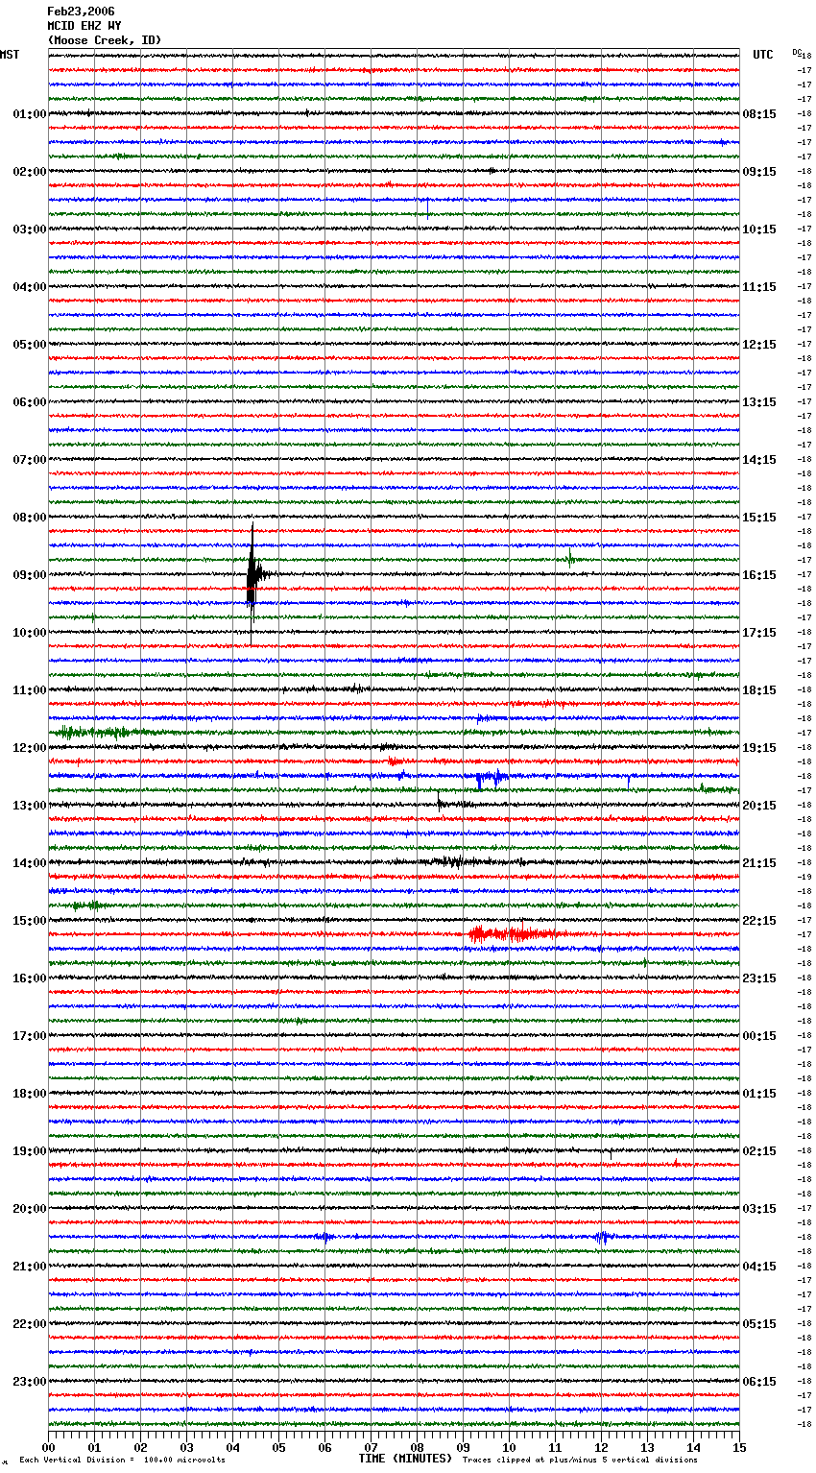Select the 23:00 MST time label
816x1473 pixels.
pyautogui.click(x=30, y=1382)
